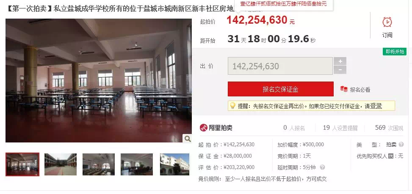Click the help icon beside 延时周期 5分钟
412x194 pixels.
tap(322, 167)
